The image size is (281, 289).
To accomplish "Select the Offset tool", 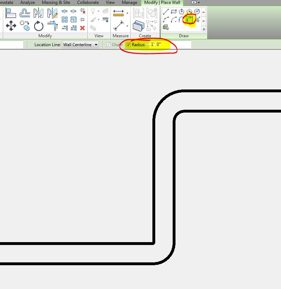I will click(25, 13).
